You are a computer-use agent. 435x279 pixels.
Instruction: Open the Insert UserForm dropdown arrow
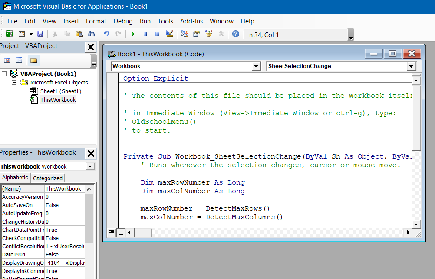click(x=30, y=34)
